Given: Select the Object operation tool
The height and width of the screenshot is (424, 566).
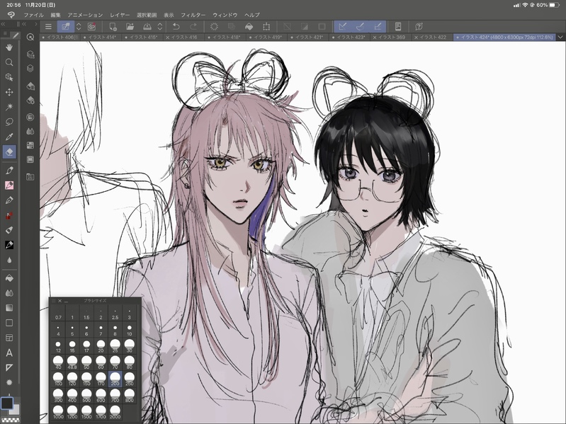Looking at the screenshot, I should tap(9, 77).
